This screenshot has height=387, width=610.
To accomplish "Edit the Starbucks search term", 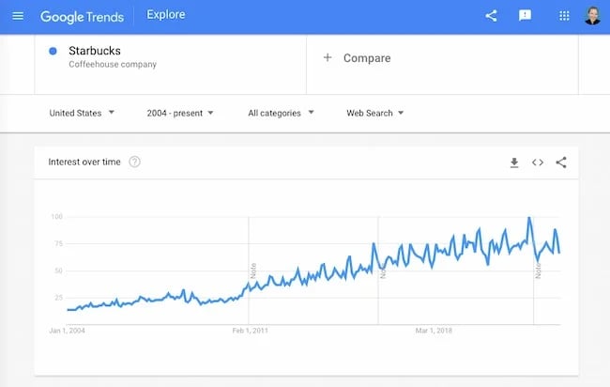I will (x=94, y=51).
